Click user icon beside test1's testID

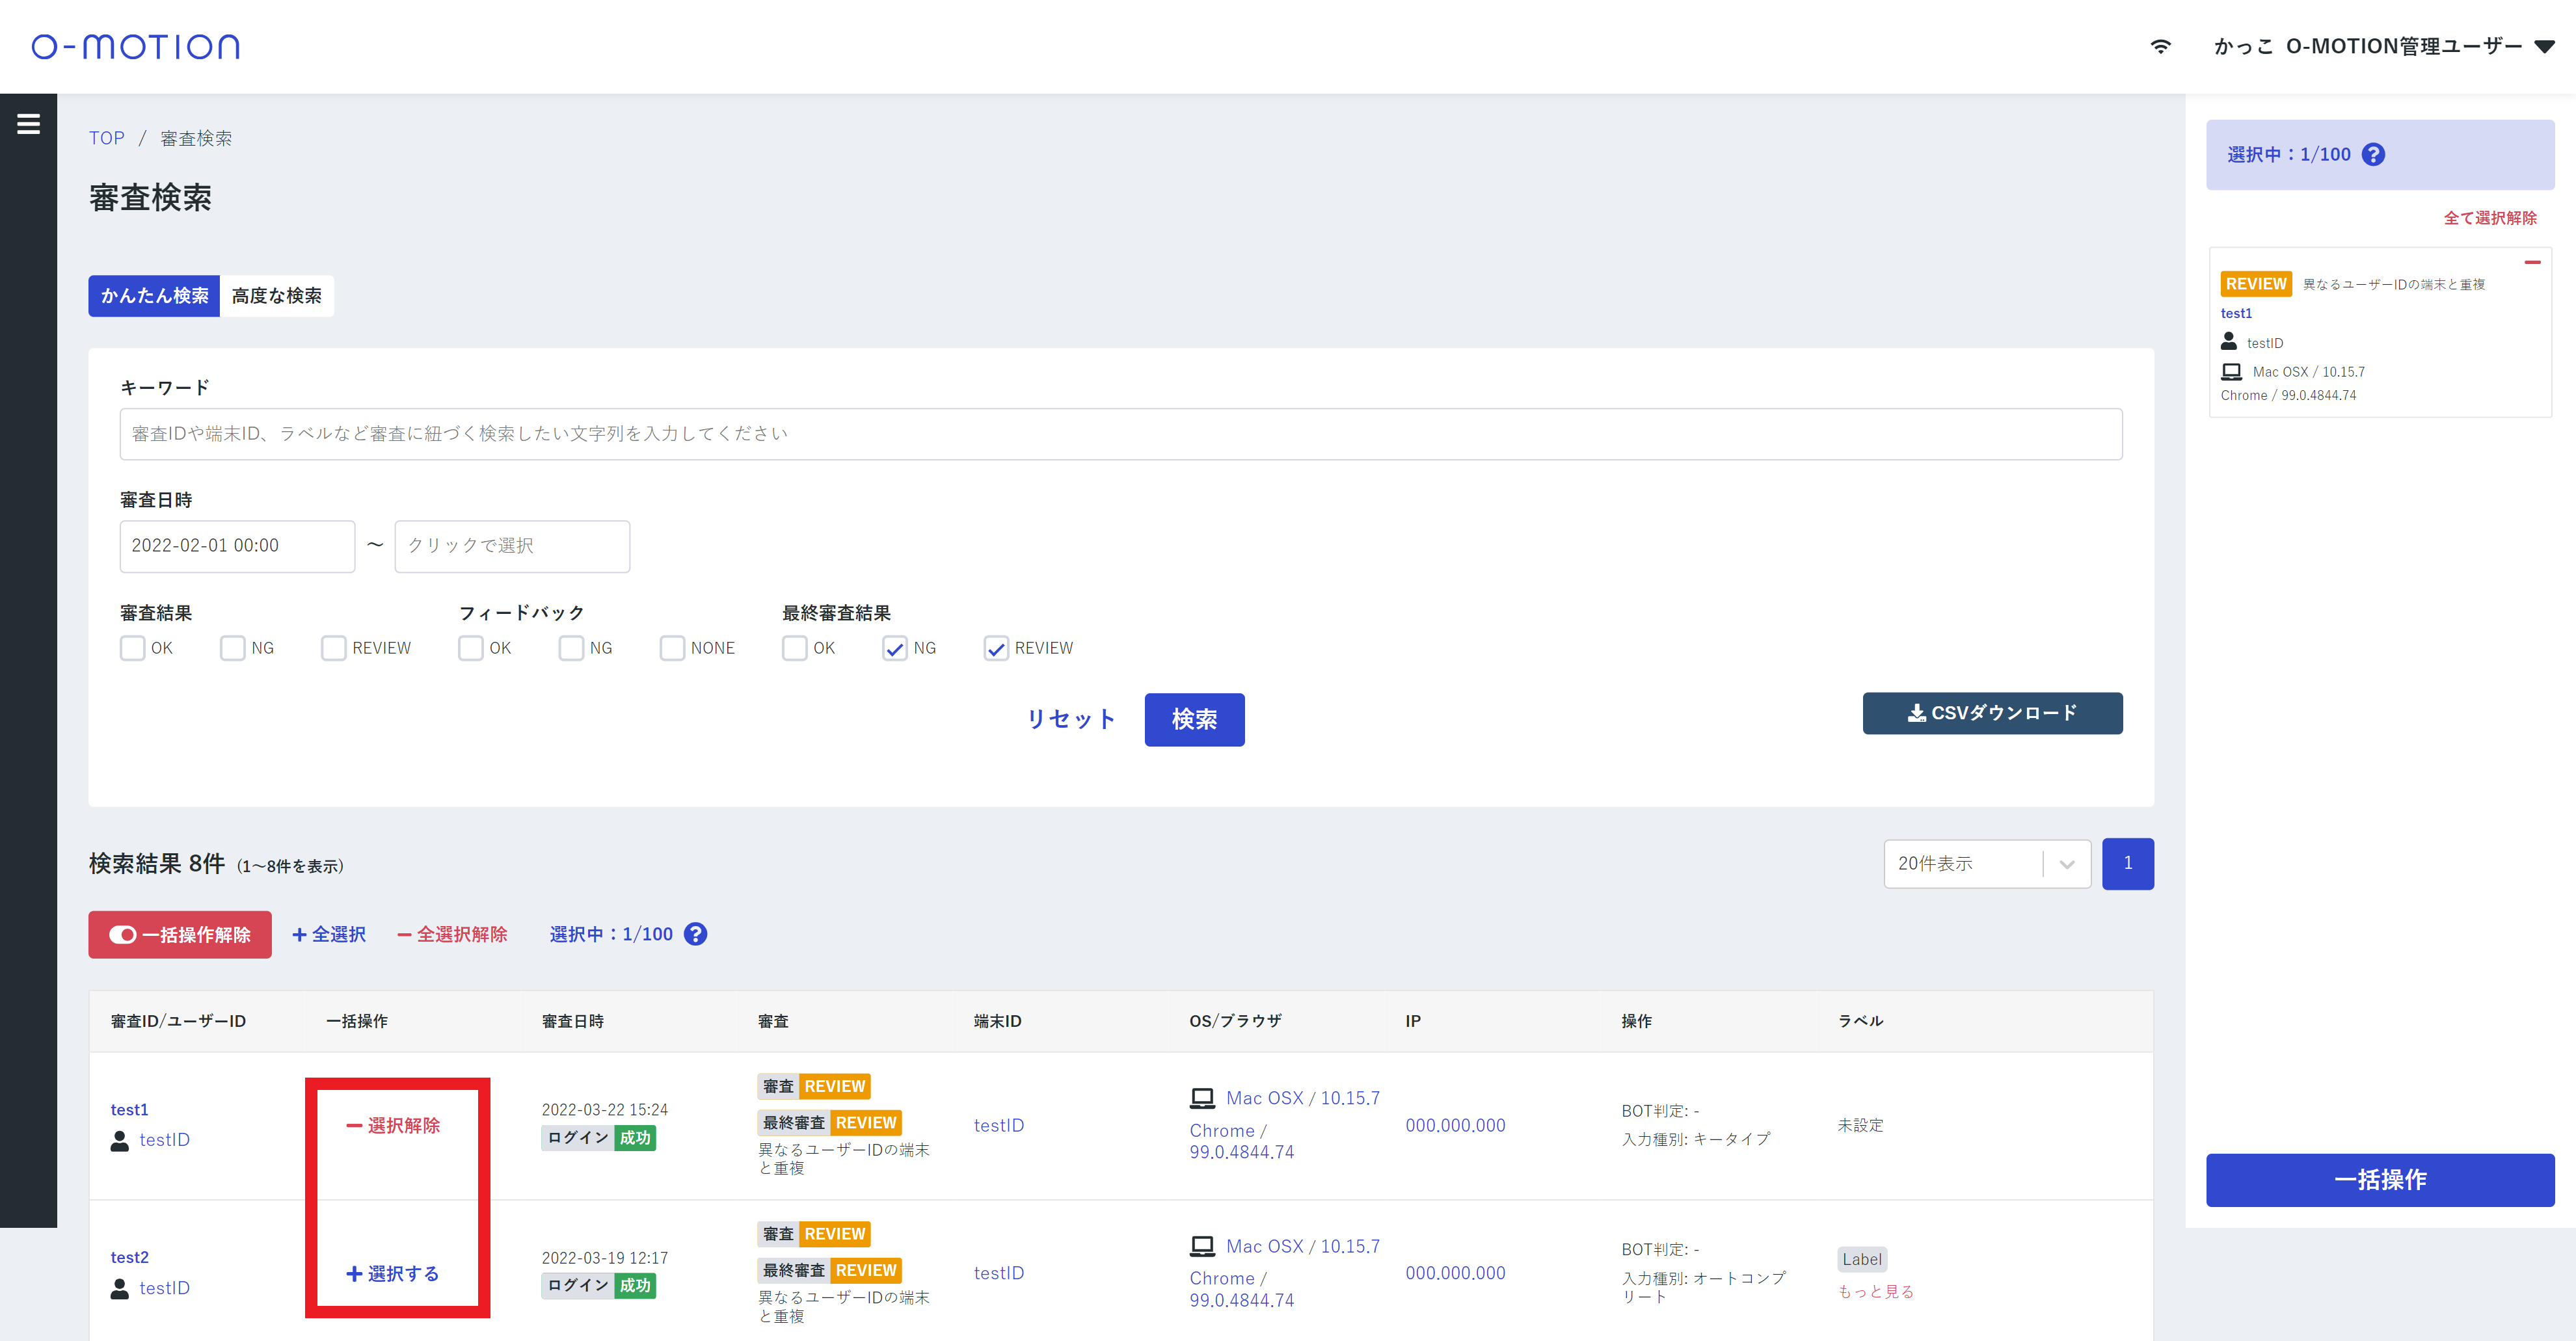pos(120,1140)
